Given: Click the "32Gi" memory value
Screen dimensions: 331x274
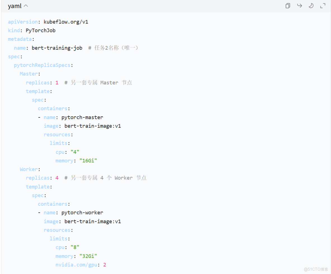Looking at the screenshot, I should pyautogui.click(x=88, y=256).
